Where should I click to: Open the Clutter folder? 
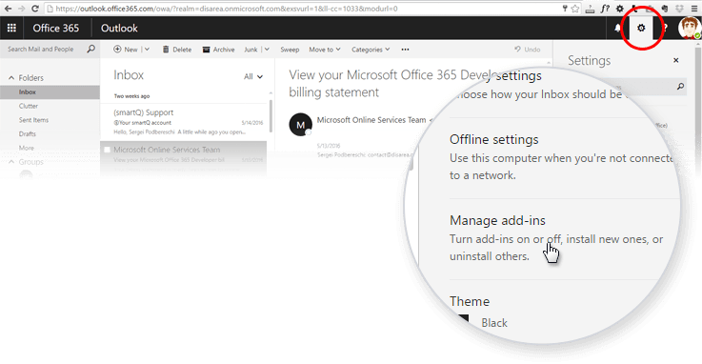29,106
